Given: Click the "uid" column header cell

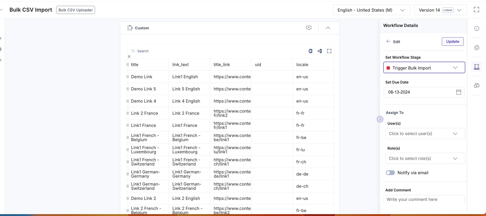Looking at the screenshot, I should (272, 65).
